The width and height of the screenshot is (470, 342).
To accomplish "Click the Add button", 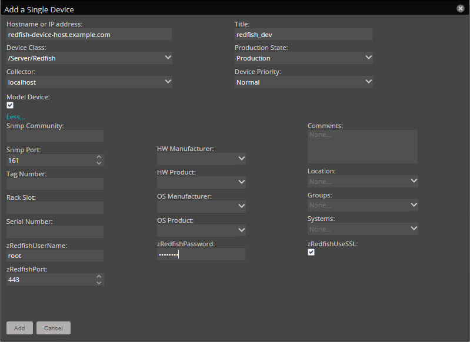I will (x=19, y=328).
